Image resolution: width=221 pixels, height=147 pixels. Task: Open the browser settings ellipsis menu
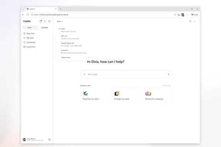pyautogui.click(x=187, y=15)
